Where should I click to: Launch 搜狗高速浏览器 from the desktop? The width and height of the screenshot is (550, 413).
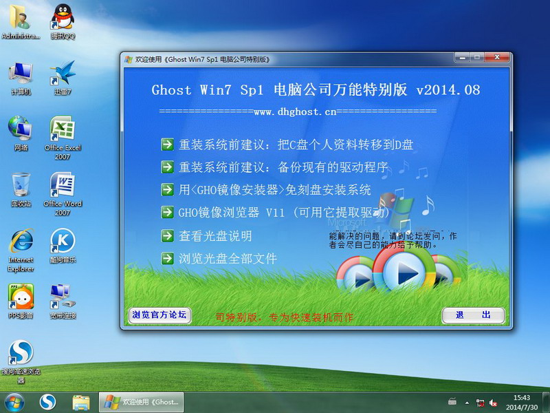click(x=21, y=362)
